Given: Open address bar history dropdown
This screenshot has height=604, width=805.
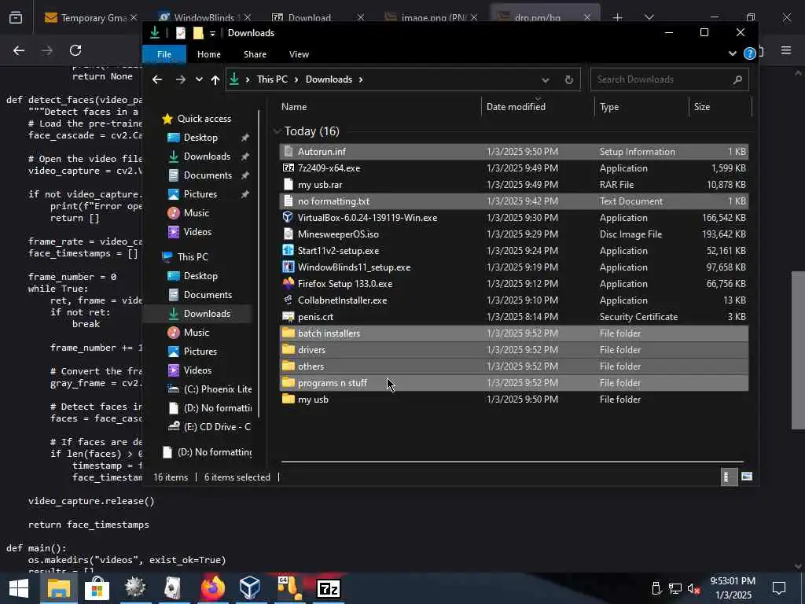Looking at the screenshot, I should 546,79.
